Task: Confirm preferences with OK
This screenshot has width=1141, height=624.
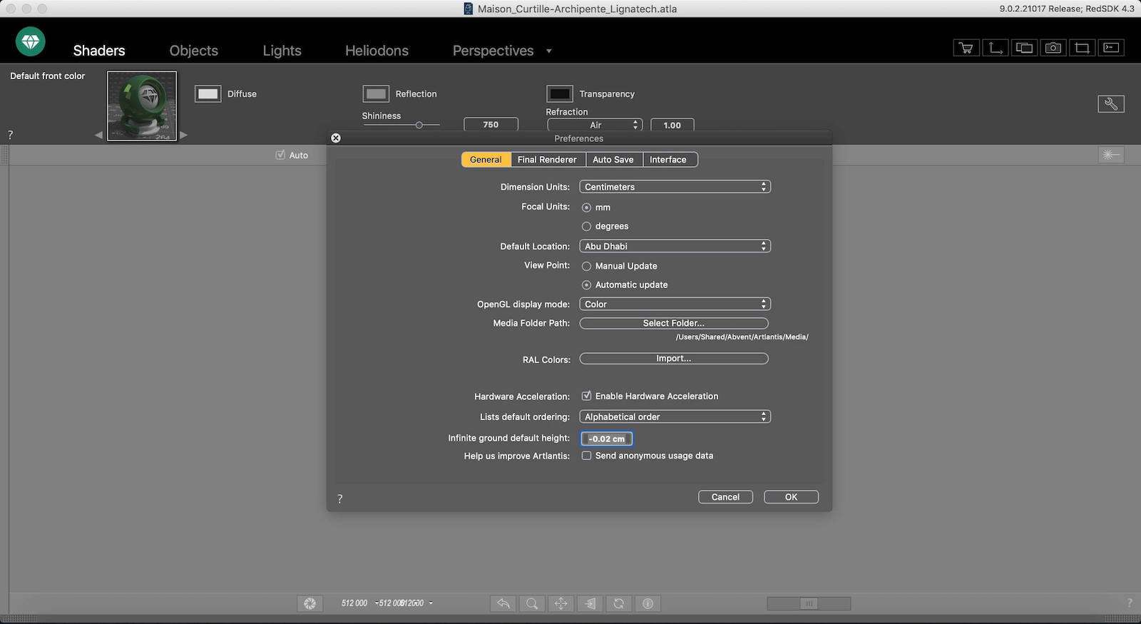Action: click(x=791, y=497)
